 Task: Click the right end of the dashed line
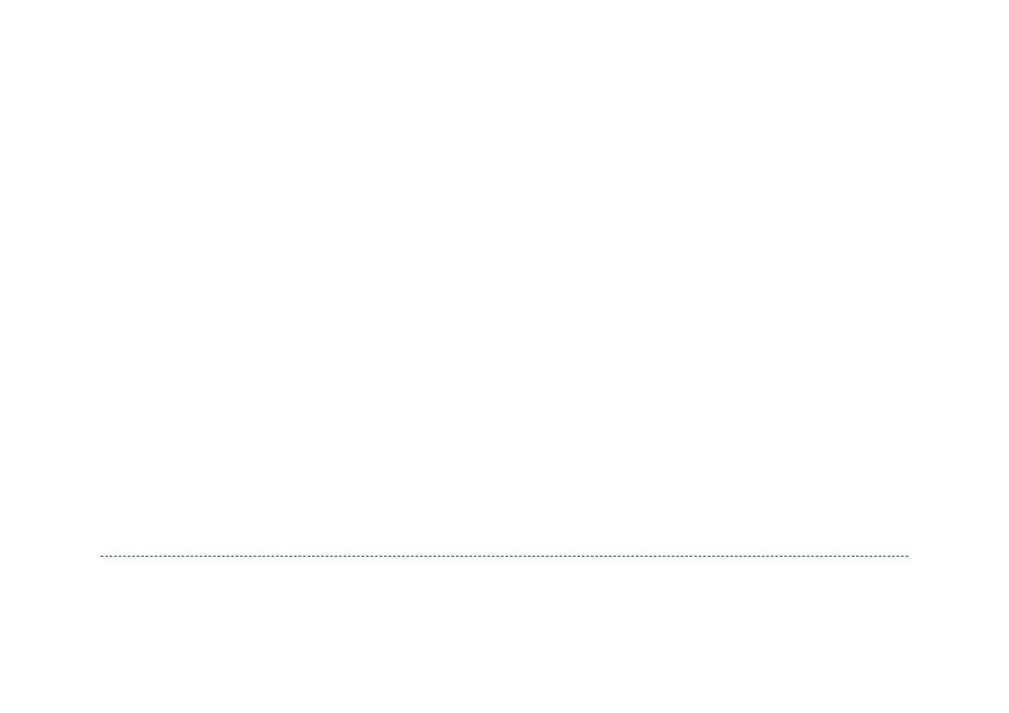pyautogui.click(x=907, y=556)
